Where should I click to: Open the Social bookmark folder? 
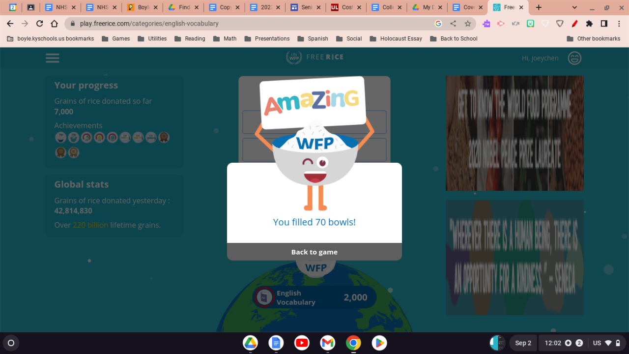coord(349,38)
